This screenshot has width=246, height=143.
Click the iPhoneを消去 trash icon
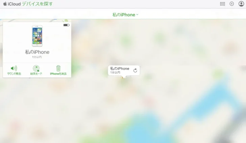58,68
